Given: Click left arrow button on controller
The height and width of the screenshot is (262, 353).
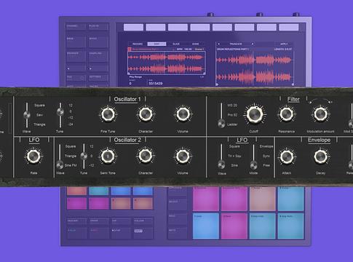Looking at the screenshot, I should 76,68.
